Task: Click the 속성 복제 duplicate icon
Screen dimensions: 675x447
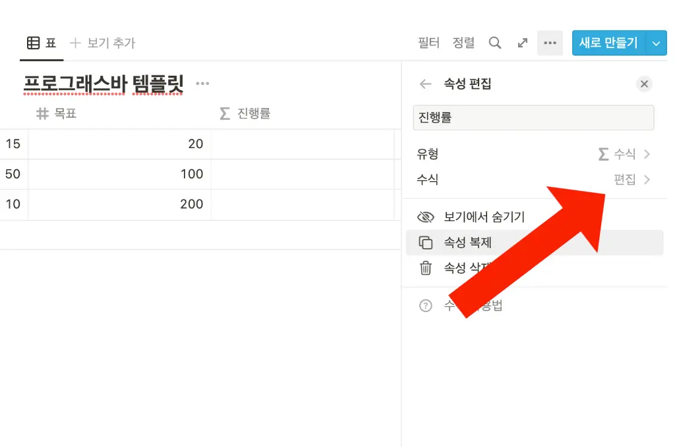Action: (x=426, y=242)
